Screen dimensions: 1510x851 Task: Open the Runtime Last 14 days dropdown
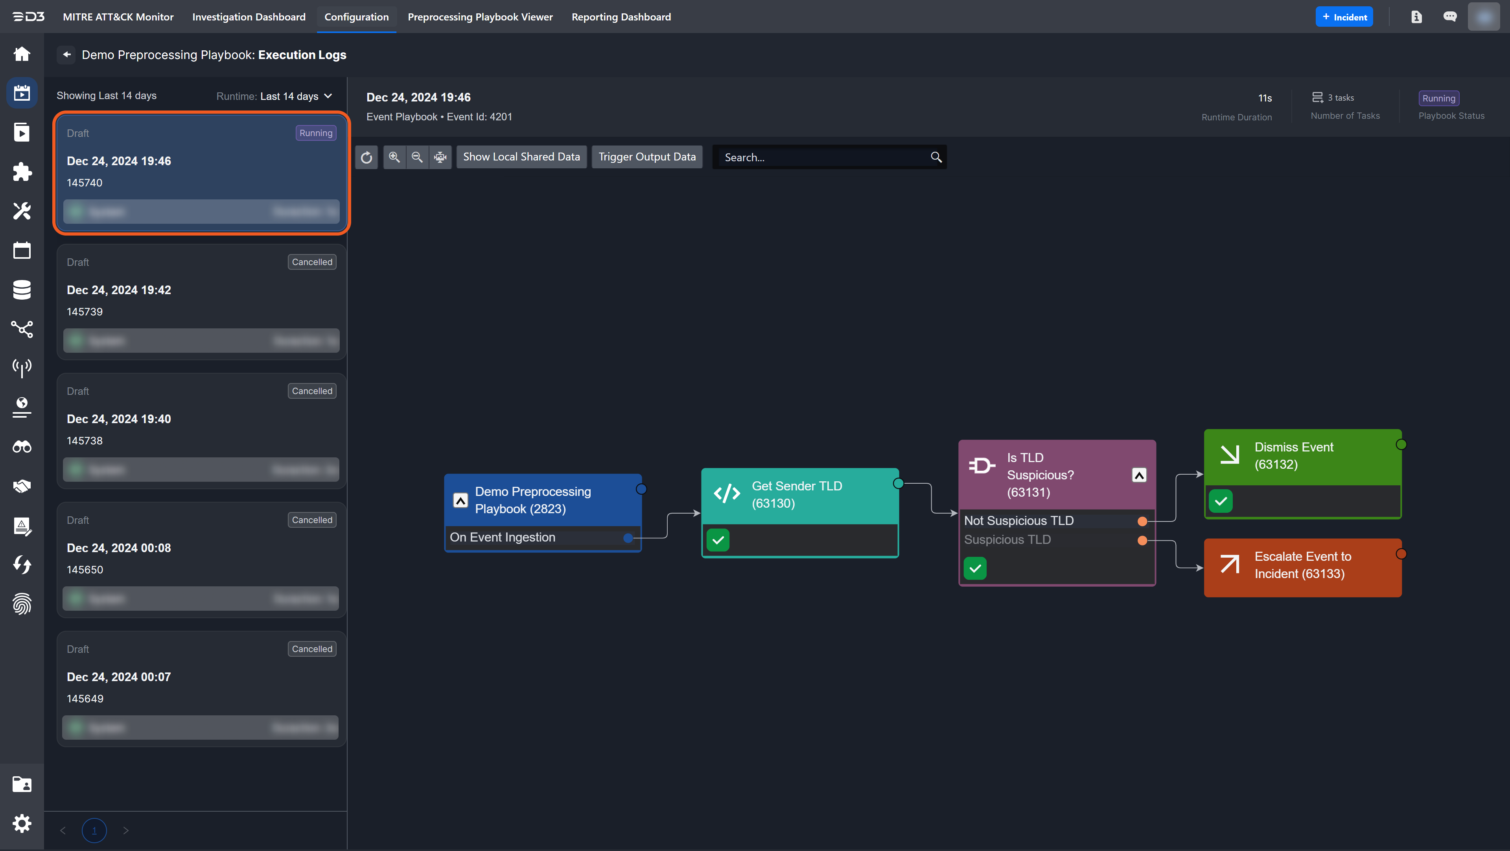point(274,96)
